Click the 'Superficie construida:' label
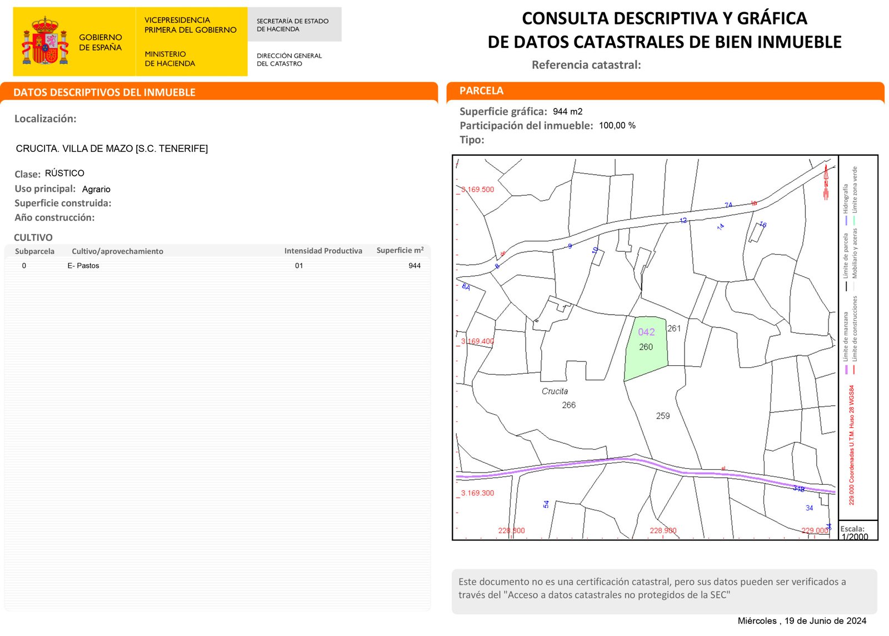 coord(63,203)
